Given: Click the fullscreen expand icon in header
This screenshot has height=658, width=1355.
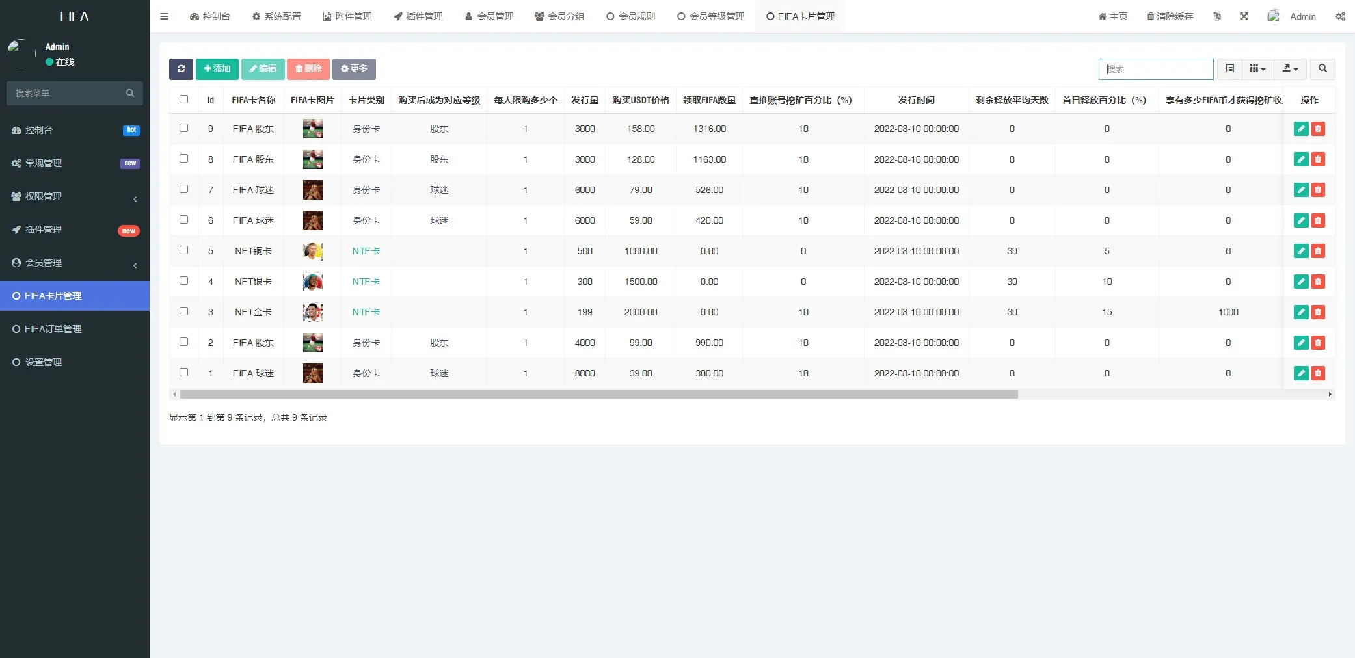Looking at the screenshot, I should click(x=1244, y=16).
